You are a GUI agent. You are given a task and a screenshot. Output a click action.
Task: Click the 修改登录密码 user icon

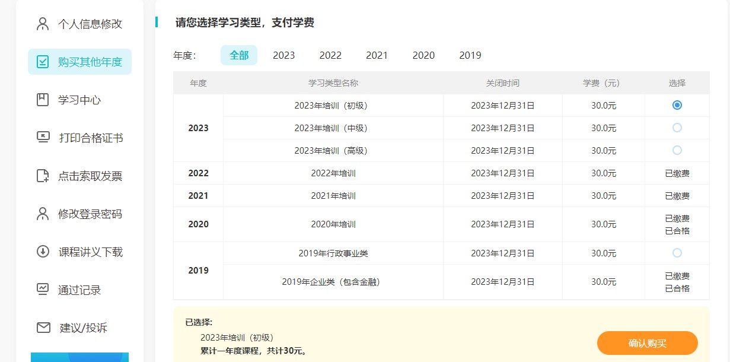point(42,214)
